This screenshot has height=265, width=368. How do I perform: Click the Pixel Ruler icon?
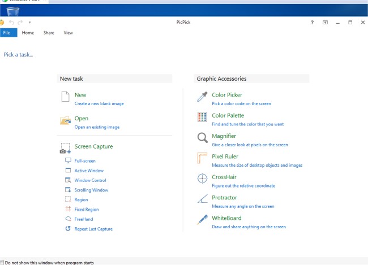click(x=202, y=158)
